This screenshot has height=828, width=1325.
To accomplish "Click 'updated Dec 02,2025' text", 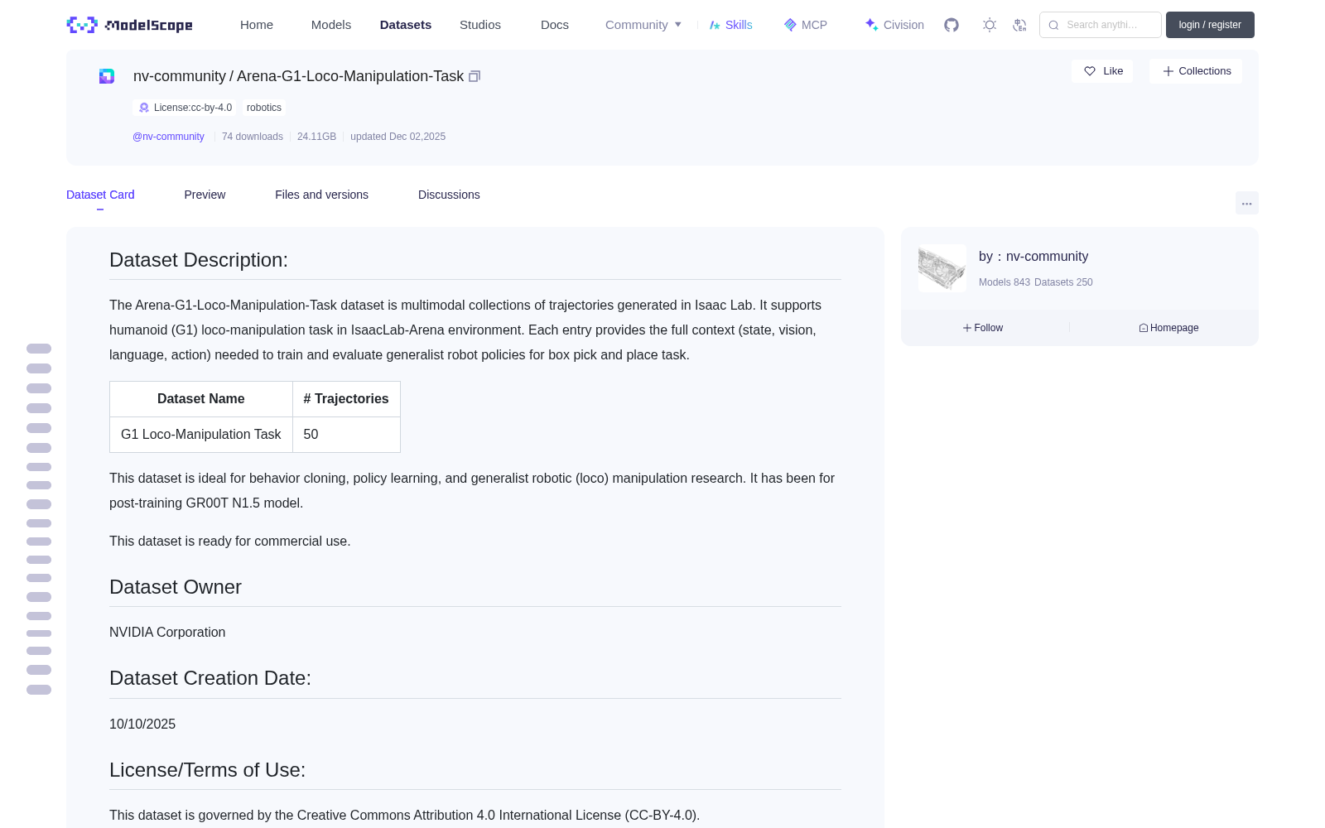I will [397, 137].
